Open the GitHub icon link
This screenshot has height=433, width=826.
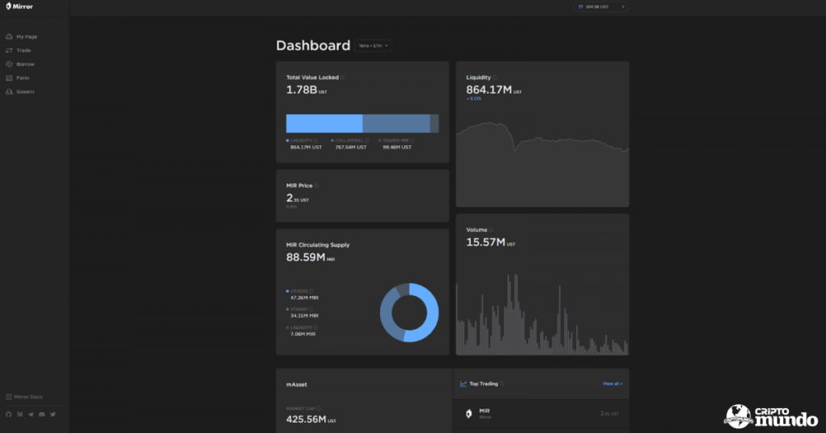pyautogui.click(x=9, y=414)
